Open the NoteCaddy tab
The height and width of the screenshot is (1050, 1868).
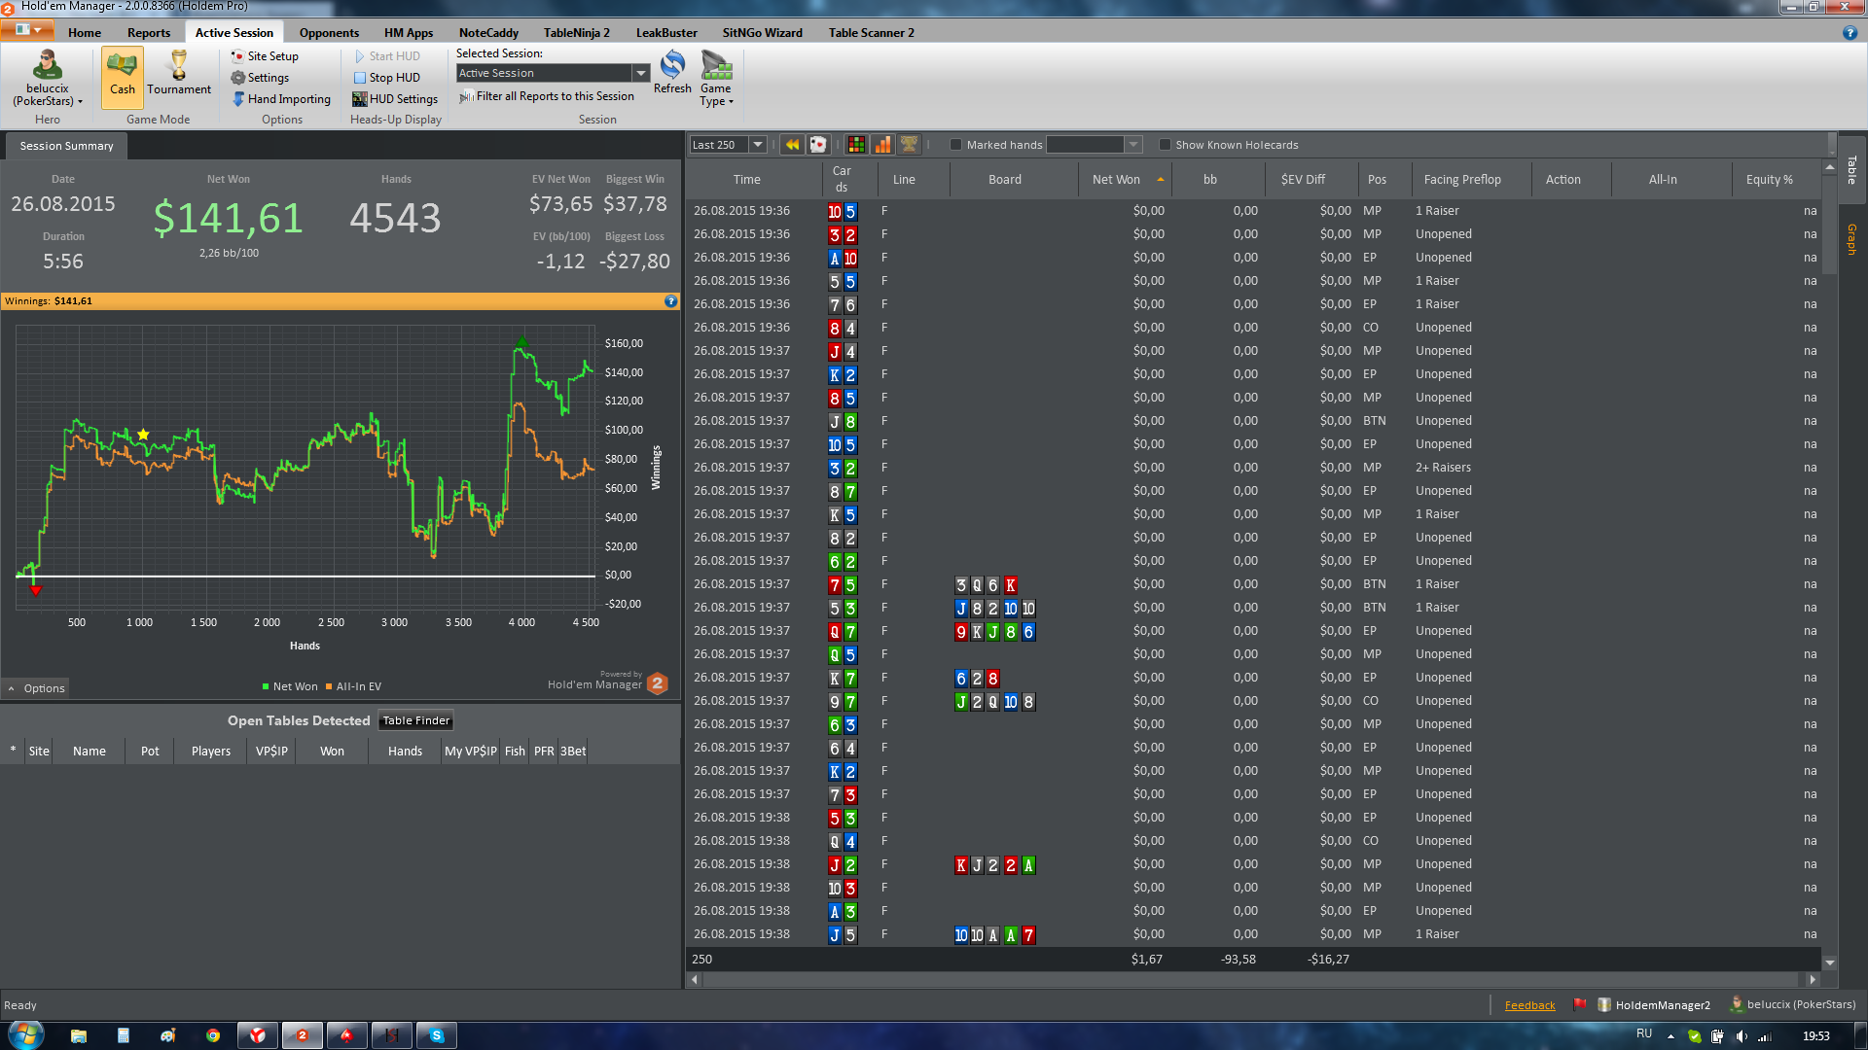point(488,32)
